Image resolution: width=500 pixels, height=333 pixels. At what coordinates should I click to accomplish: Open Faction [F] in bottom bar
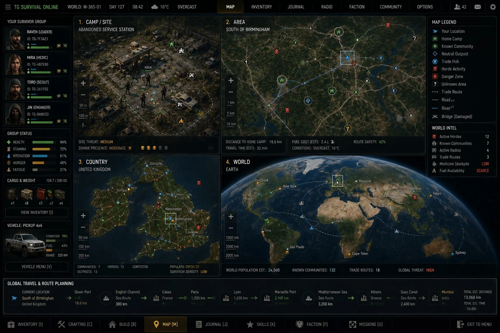[x=312, y=325]
